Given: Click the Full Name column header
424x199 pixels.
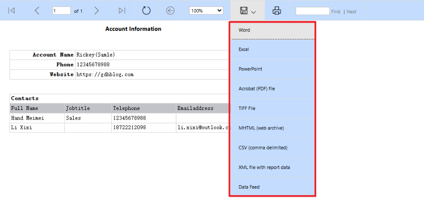Looking at the screenshot, I should 25,108.
